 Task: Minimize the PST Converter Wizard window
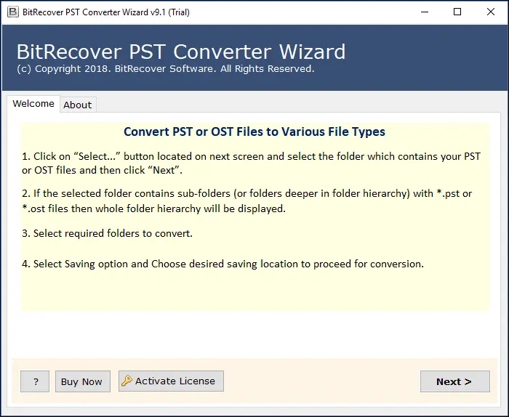(424, 12)
